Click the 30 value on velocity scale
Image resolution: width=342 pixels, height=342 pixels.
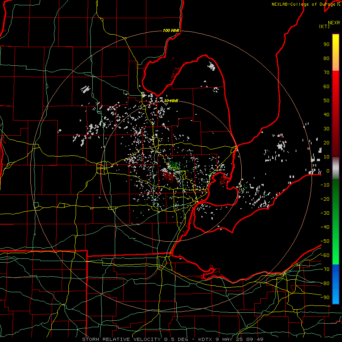click(x=326, y=129)
